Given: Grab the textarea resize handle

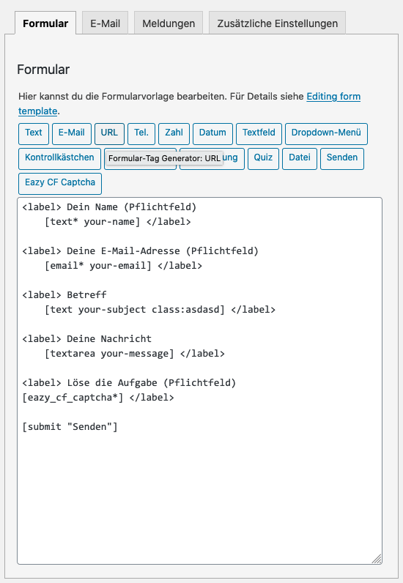Looking at the screenshot, I should (x=377, y=559).
